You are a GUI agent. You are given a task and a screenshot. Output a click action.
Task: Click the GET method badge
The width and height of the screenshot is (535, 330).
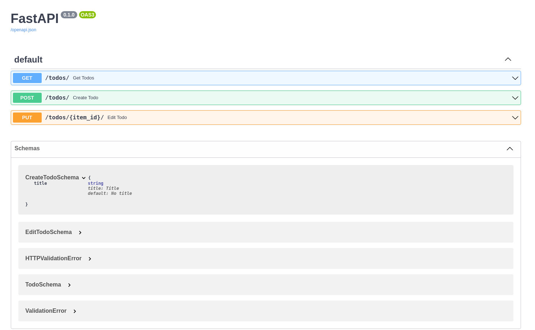[x=27, y=78]
